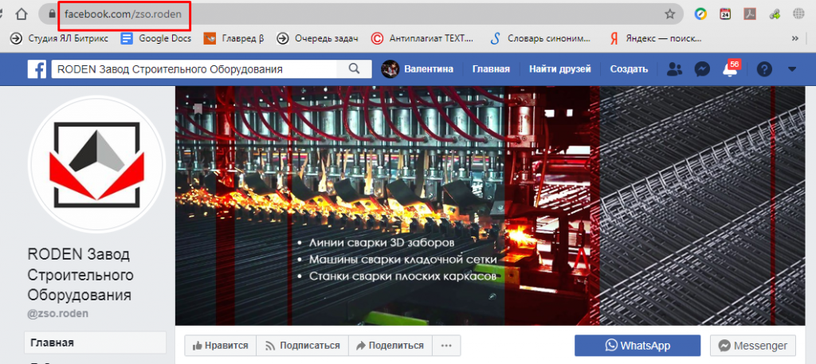Open the Очередь задач bookmark
This screenshot has height=364, width=816.
tap(317, 38)
